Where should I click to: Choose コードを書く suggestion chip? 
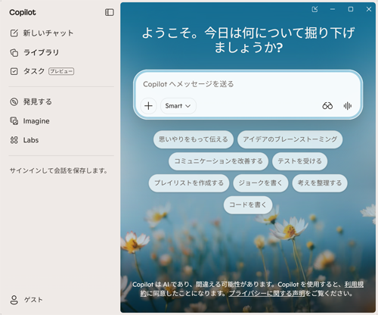tap(248, 204)
